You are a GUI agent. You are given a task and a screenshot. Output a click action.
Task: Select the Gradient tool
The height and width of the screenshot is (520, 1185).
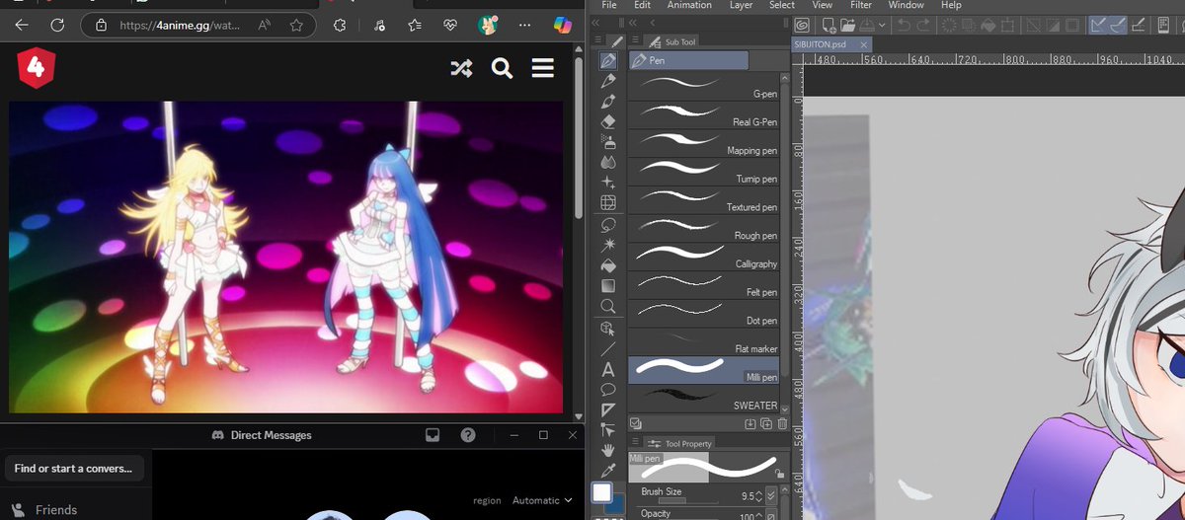pyautogui.click(x=608, y=286)
